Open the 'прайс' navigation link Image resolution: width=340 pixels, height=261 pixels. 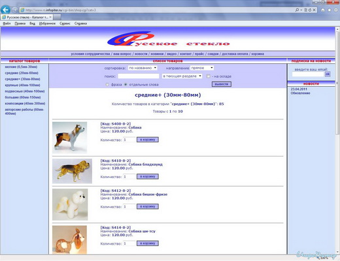coord(199,54)
